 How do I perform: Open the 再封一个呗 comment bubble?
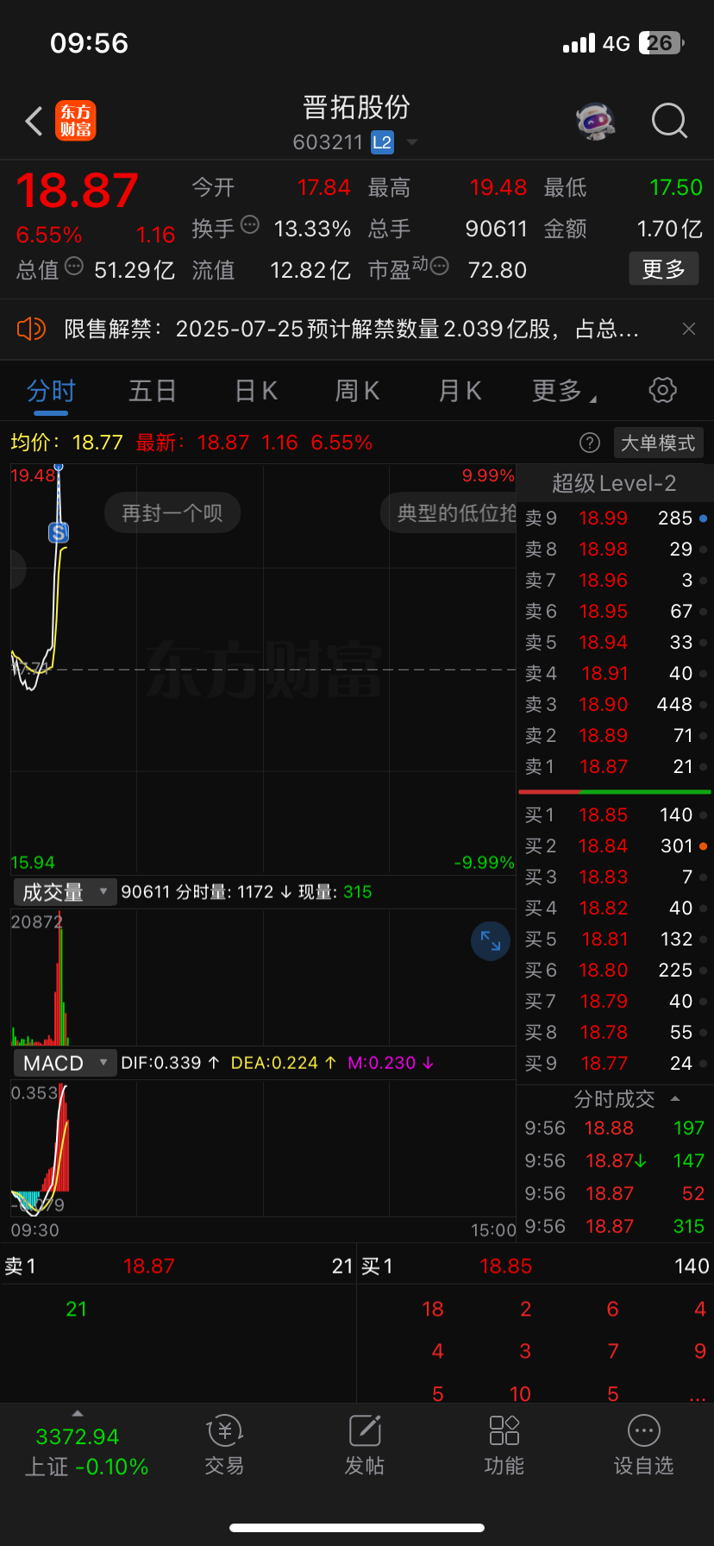point(172,513)
